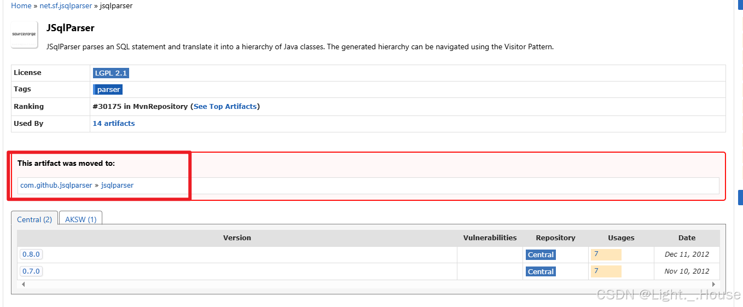Screen dimensions: 743x307
Task: Open the moved-to jsqlparser artifact link
Action: point(117,185)
